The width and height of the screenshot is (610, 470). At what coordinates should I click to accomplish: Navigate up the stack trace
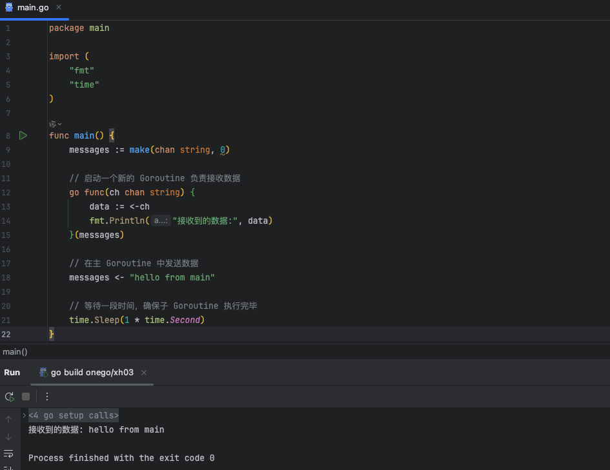coord(8,420)
